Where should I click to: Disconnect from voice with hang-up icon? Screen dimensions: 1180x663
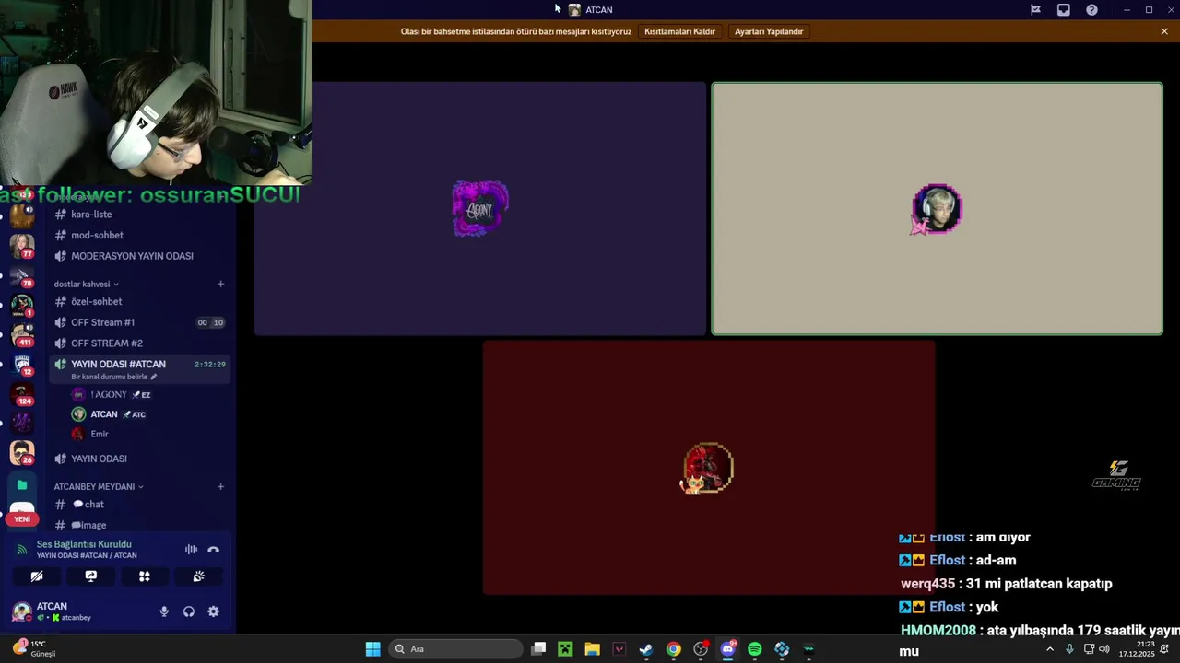click(214, 550)
